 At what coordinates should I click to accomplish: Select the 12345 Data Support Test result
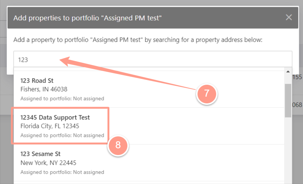pyautogui.click(x=149, y=126)
